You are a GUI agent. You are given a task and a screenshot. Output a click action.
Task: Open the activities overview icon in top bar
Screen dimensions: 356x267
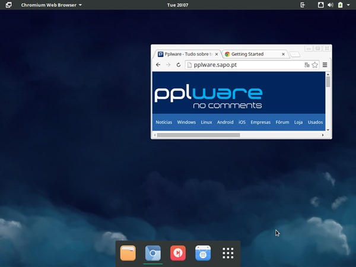pyautogui.click(x=8, y=5)
